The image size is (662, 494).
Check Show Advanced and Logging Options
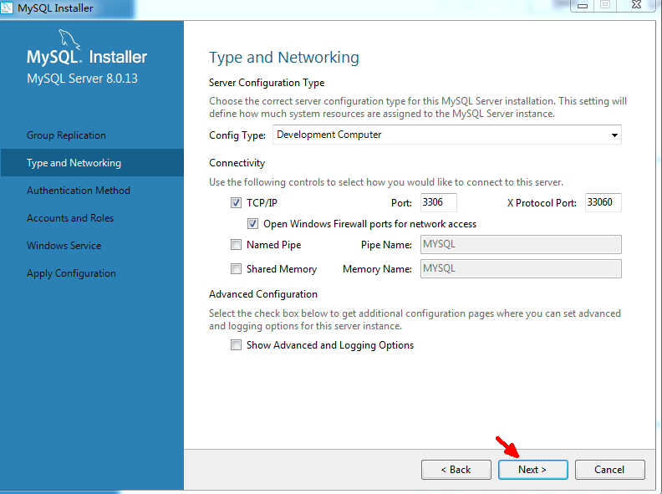click(x=236, y=345)
